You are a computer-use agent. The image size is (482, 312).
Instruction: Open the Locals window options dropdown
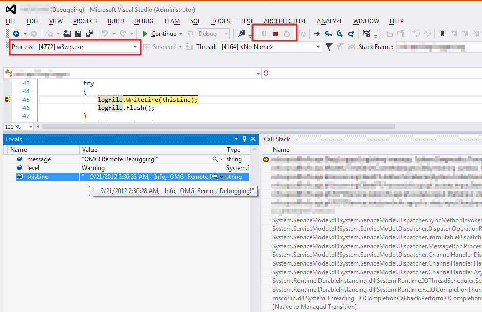[236, 139]
